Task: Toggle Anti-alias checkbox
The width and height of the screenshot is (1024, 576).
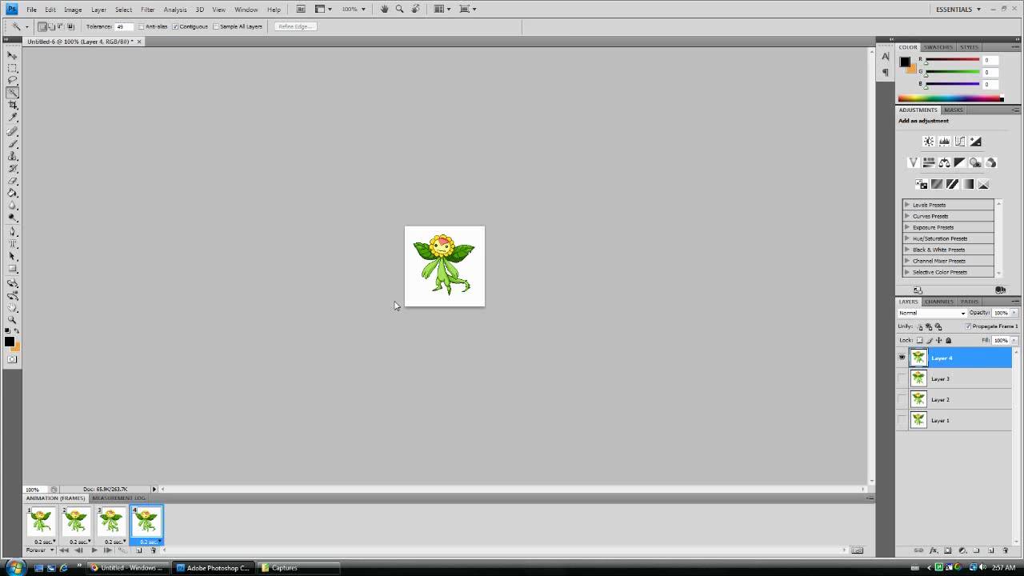Action: pos(142,26)
